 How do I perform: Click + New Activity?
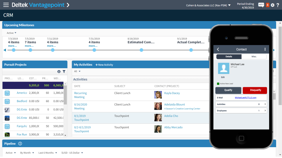pyautogui.click(x=104, y=65)
